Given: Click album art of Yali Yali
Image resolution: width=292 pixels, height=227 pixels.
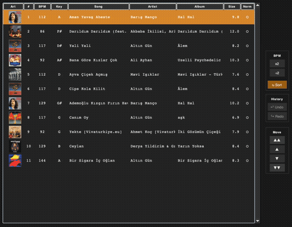Looking at the screenshot, I should pyautogui.click(x=15, y=46).
